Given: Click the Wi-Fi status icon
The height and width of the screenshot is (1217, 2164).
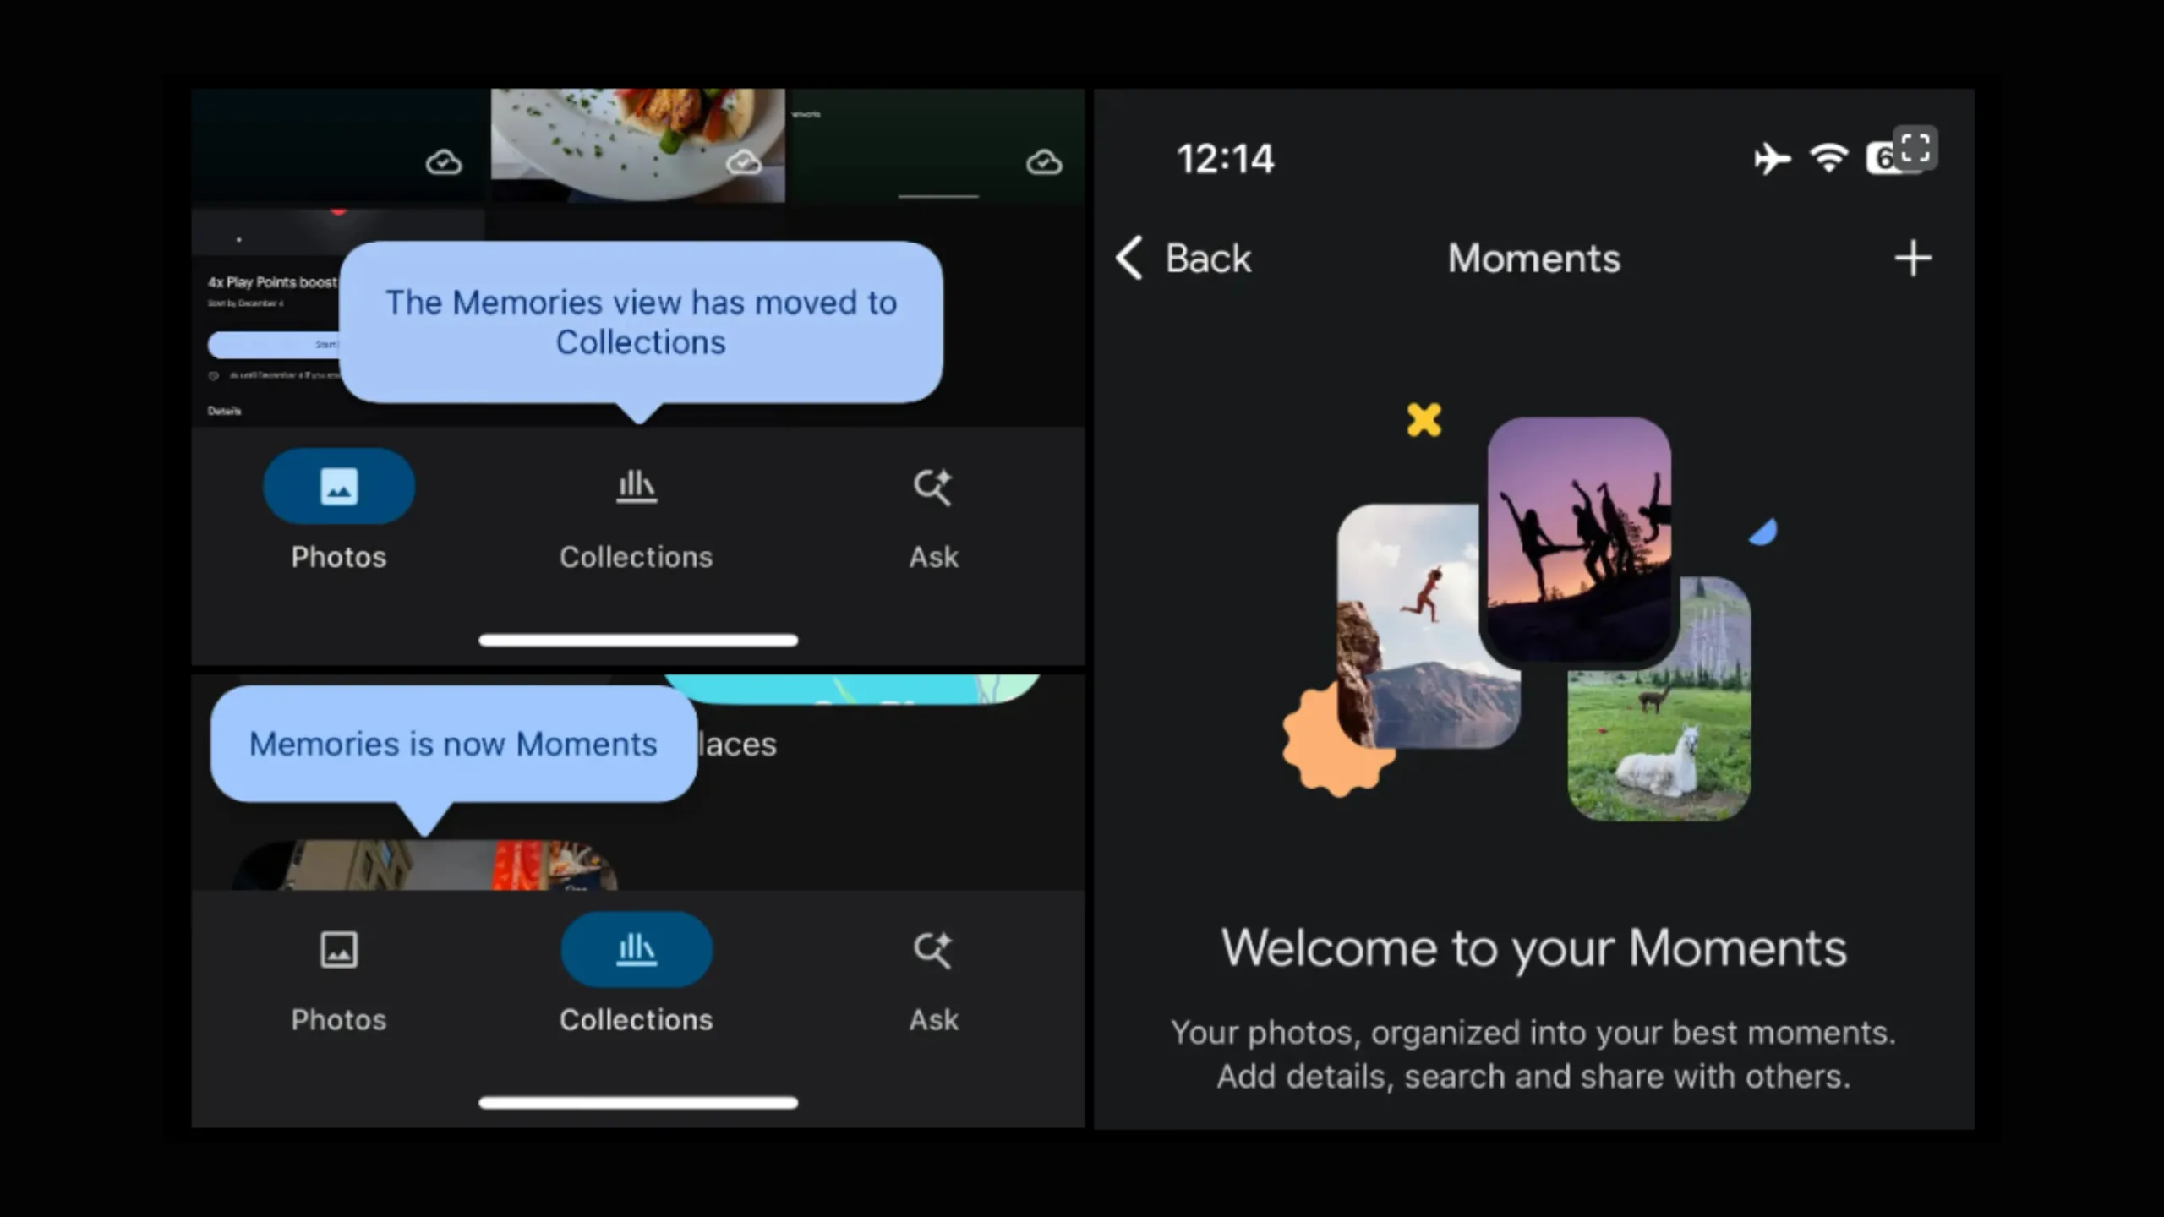Looking at the screenshot, I should click(x=1828, y=158).
